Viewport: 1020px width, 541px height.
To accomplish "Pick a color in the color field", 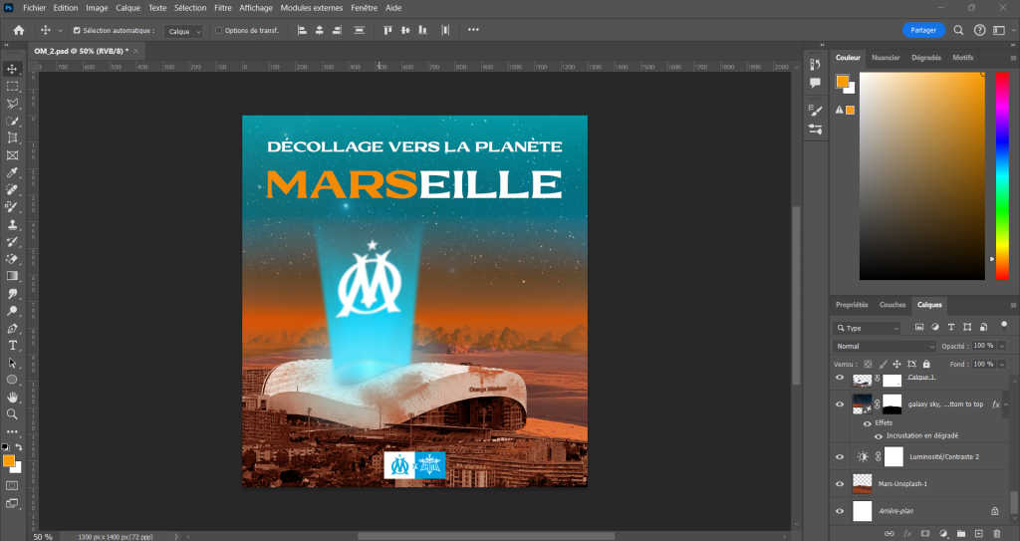I will pos(921,175).
